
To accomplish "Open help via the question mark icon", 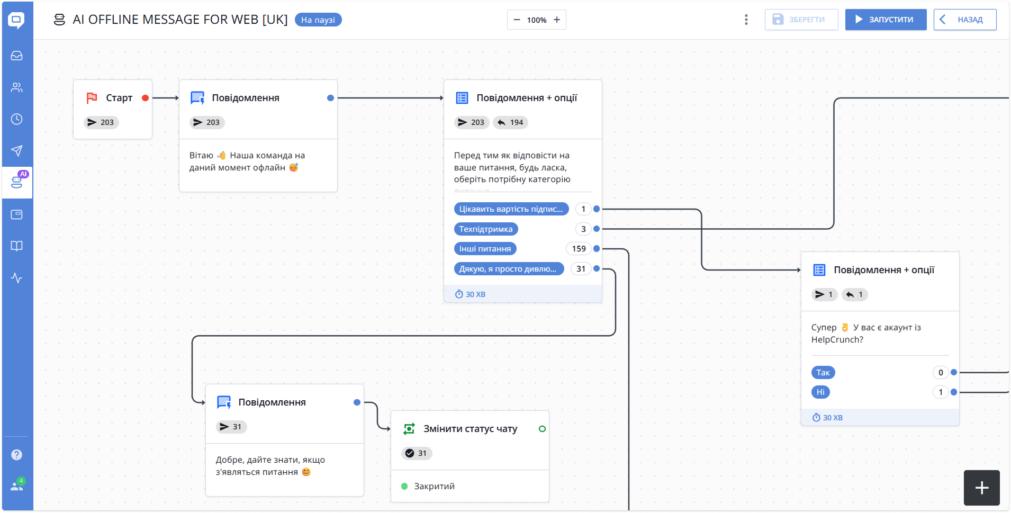I will 16,454.
